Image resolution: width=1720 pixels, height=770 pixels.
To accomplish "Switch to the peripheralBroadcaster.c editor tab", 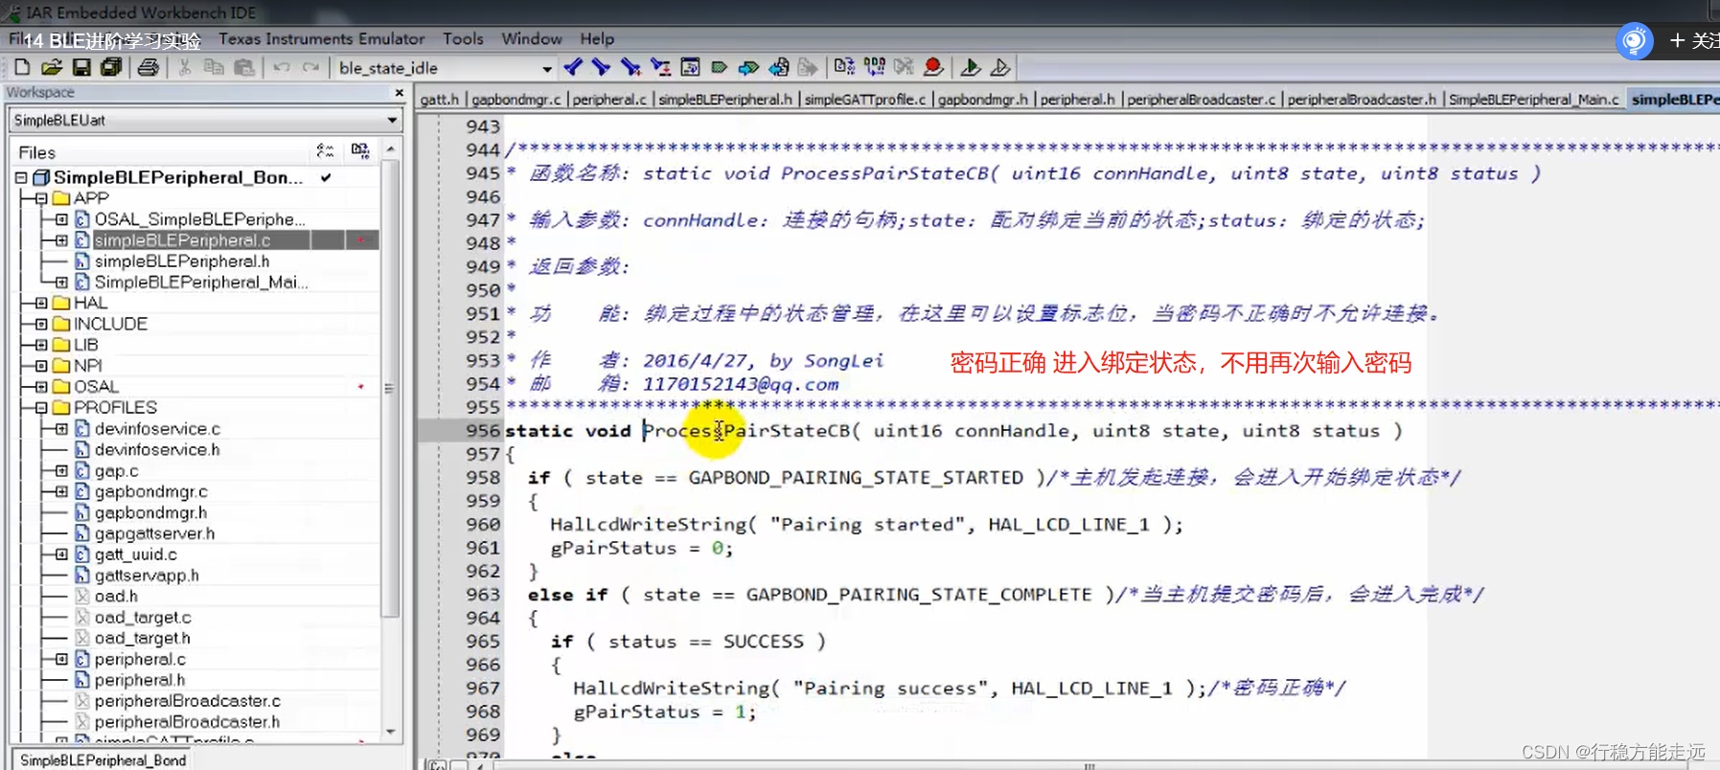I will click(1202, 100).
